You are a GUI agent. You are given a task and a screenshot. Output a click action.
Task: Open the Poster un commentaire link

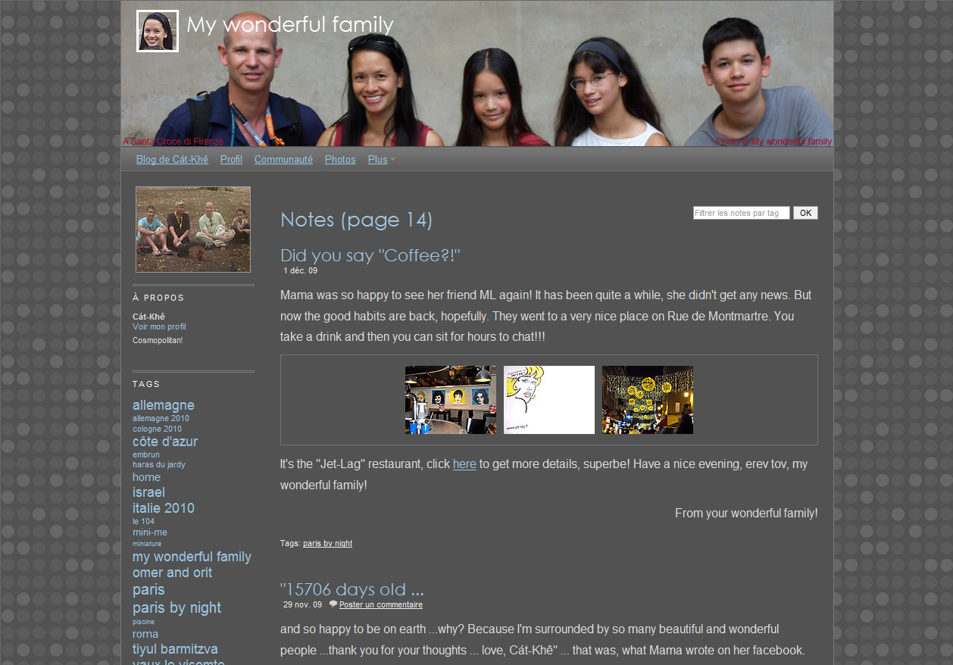(x=381, y=605)
